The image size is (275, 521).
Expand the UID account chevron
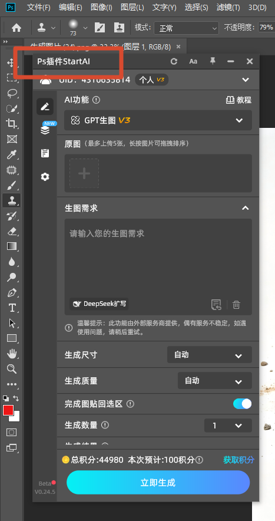point(246,80)
